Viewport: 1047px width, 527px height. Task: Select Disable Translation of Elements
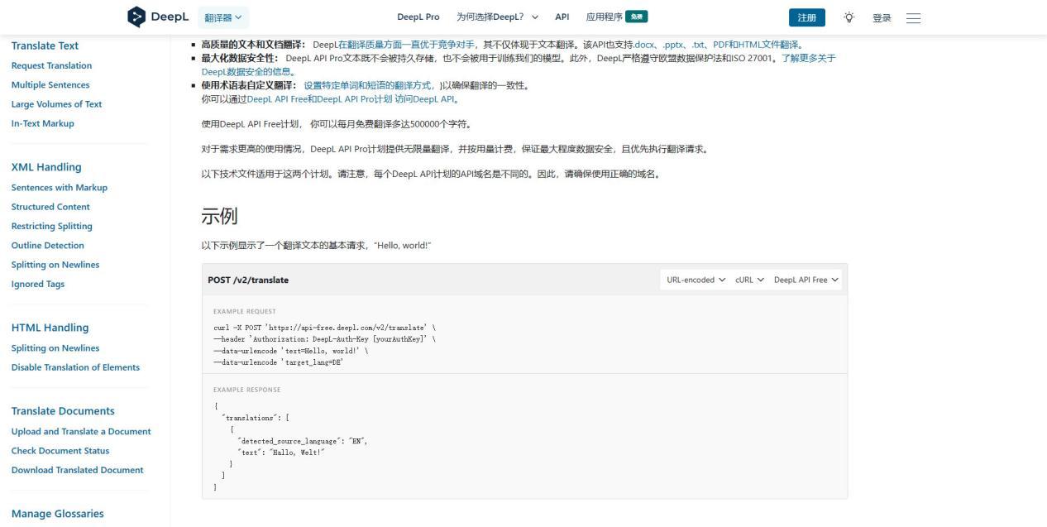75,367
